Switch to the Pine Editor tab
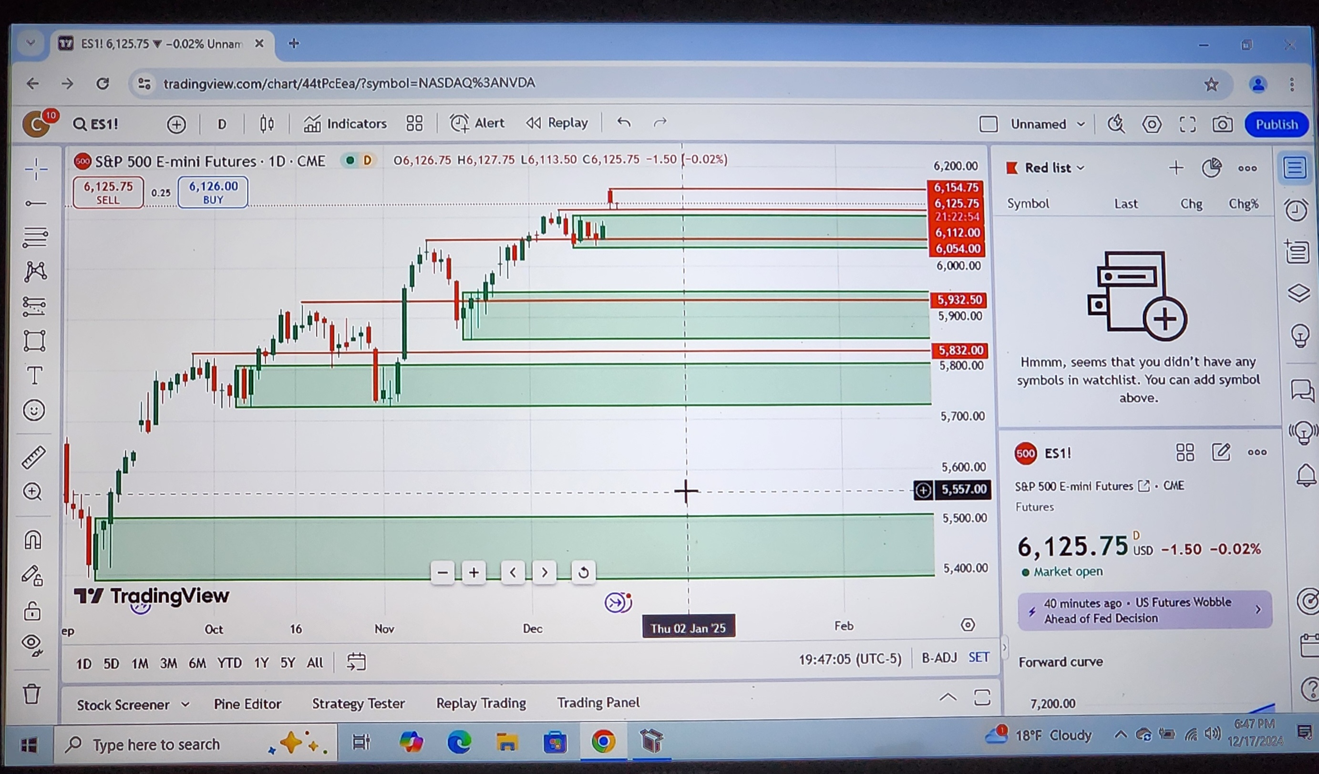Screen dimensions: 1319x774 pos(247,704)
